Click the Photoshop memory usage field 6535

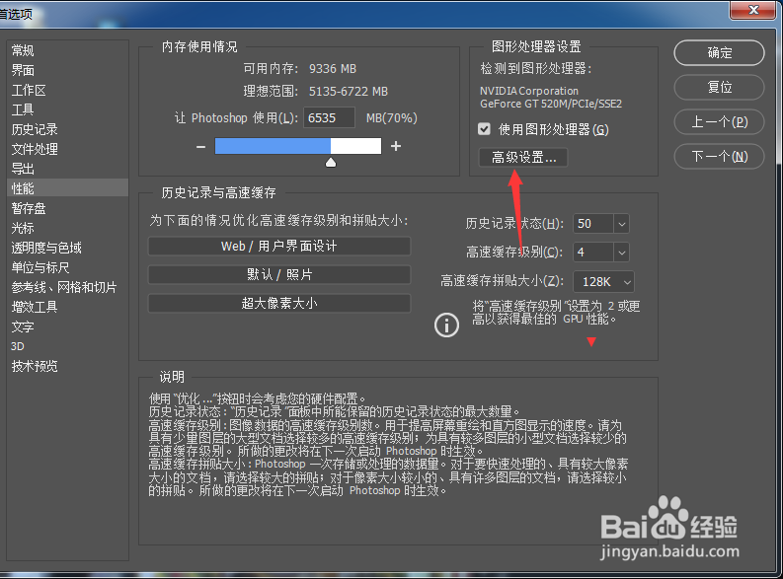(x=329, y=118)
